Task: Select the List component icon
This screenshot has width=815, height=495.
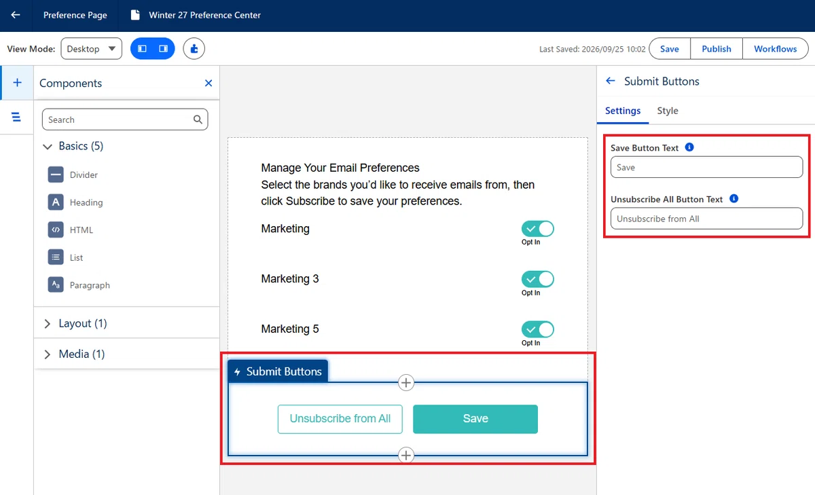Action: (x=56, y=257)
